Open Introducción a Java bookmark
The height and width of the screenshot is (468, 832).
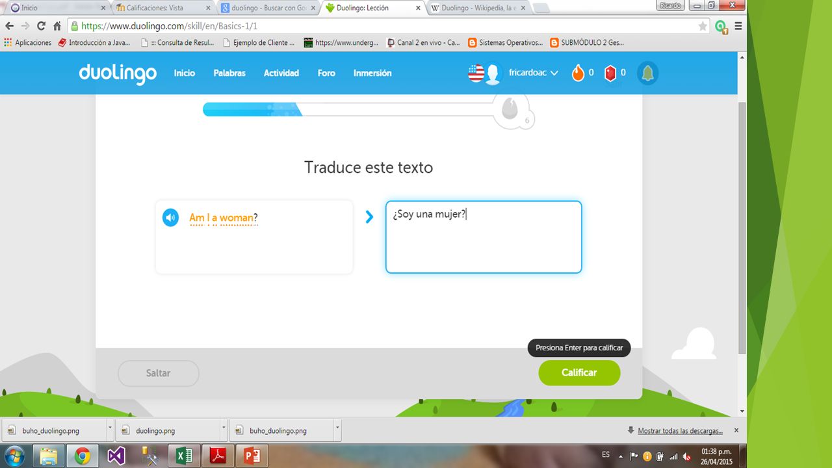pyautogui.click(x=94, y=42)
